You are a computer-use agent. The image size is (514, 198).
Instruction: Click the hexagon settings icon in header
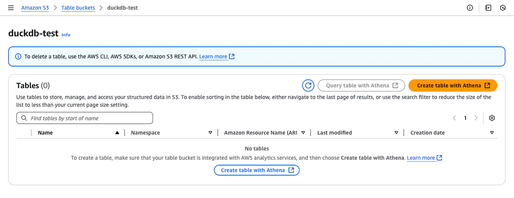point(503,8)
